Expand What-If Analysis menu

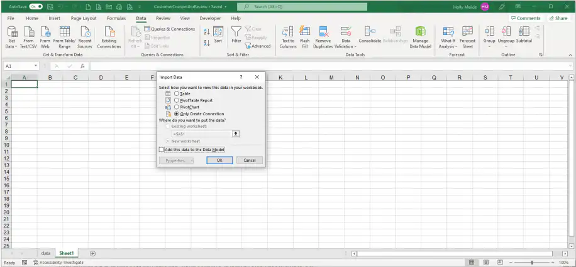[448, 38]
